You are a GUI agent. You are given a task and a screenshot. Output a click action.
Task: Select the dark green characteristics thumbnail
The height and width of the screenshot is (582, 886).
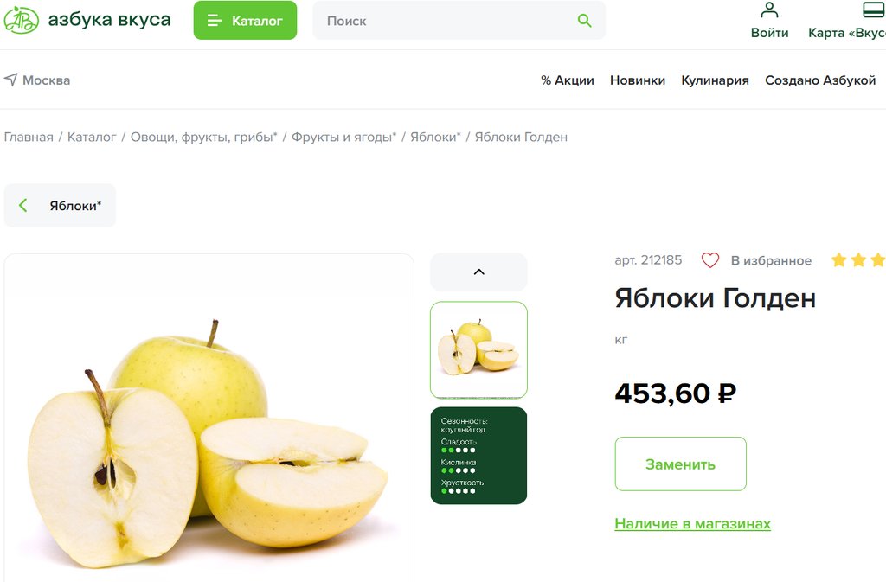tap(478, 456)
